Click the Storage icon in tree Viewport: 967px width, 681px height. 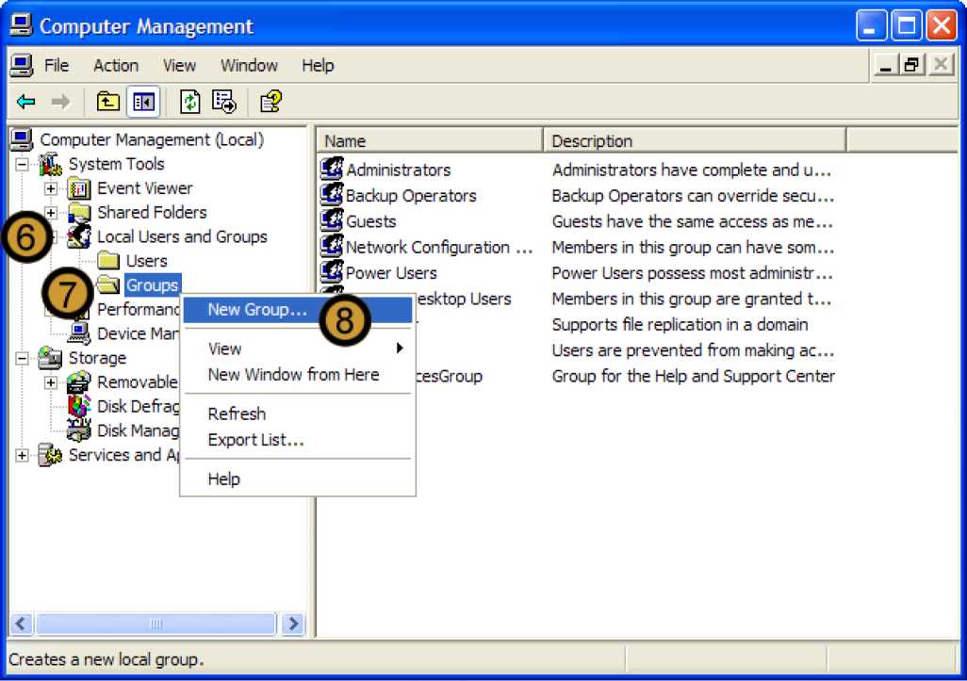pyautogui.click(x=50, y=357)
